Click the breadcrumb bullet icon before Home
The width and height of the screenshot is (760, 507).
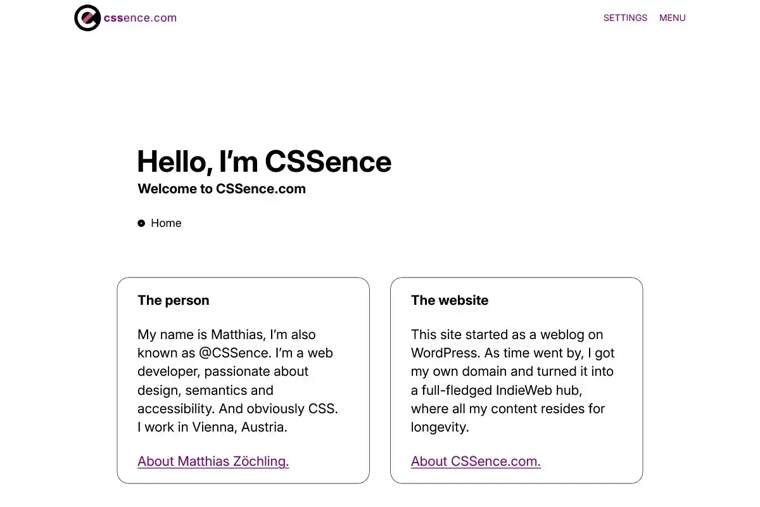pos(141,223)
